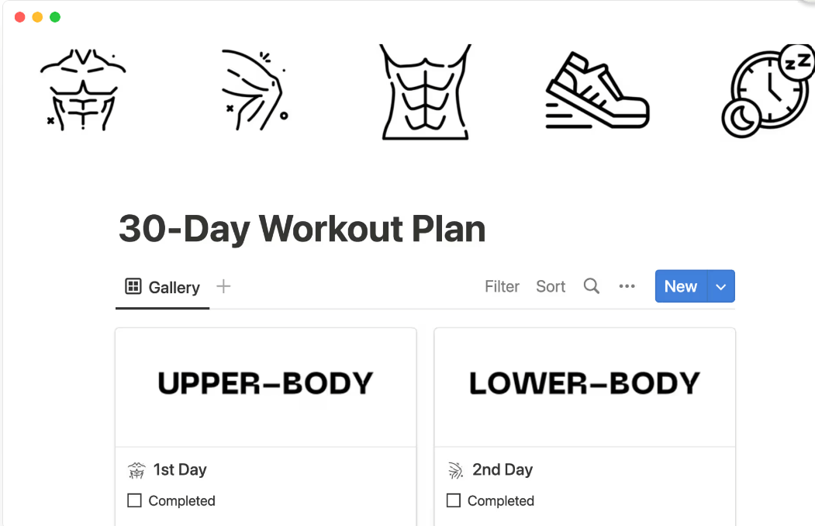The image size is (815, 526).
Task: Open the Filter options
Action: [x=502, y=285]
